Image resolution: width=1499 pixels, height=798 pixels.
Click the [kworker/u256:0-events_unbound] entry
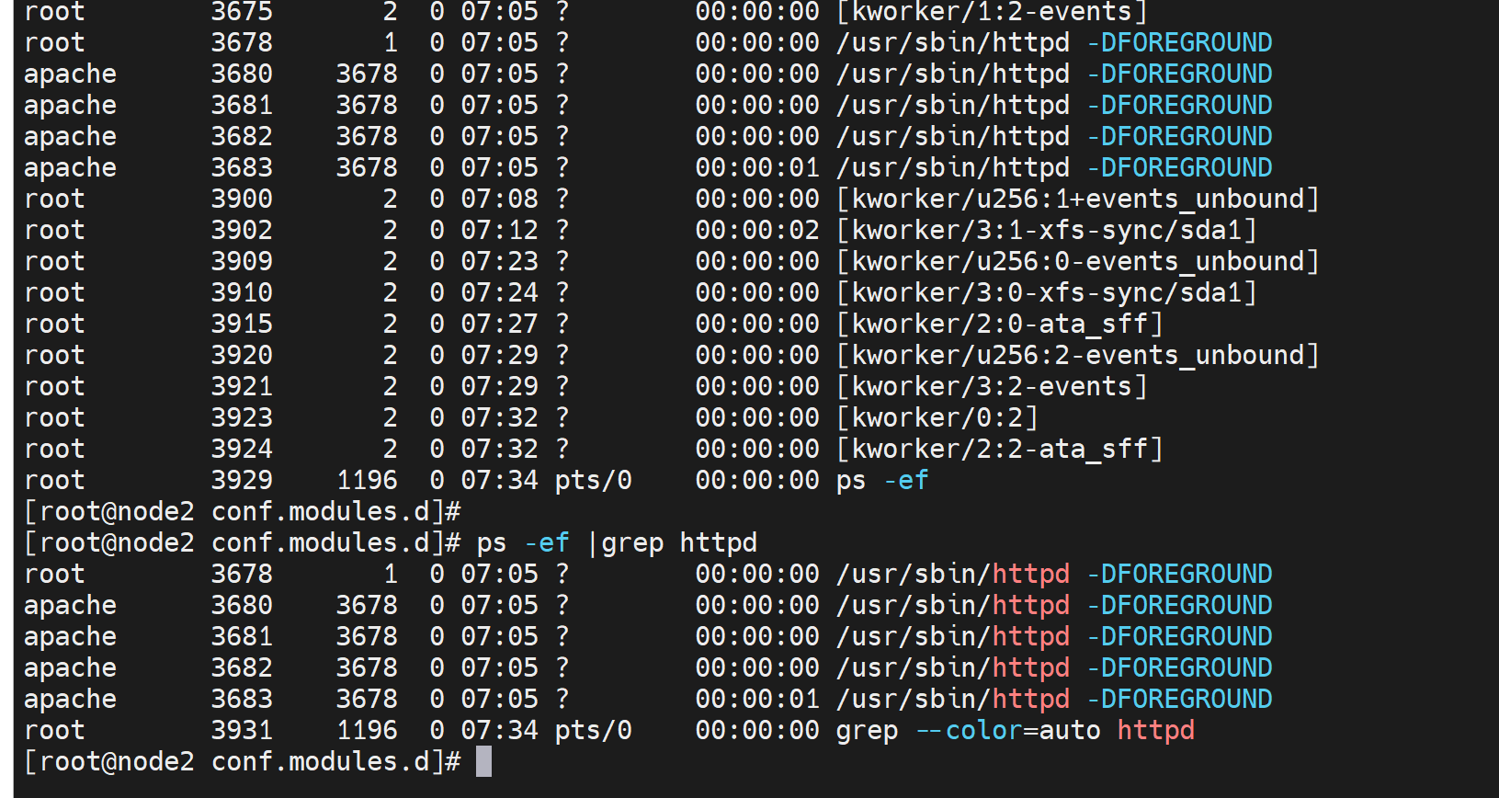[x=1077, y=262]
